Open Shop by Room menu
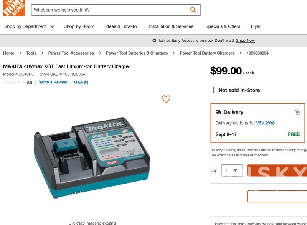 point(79,26)
